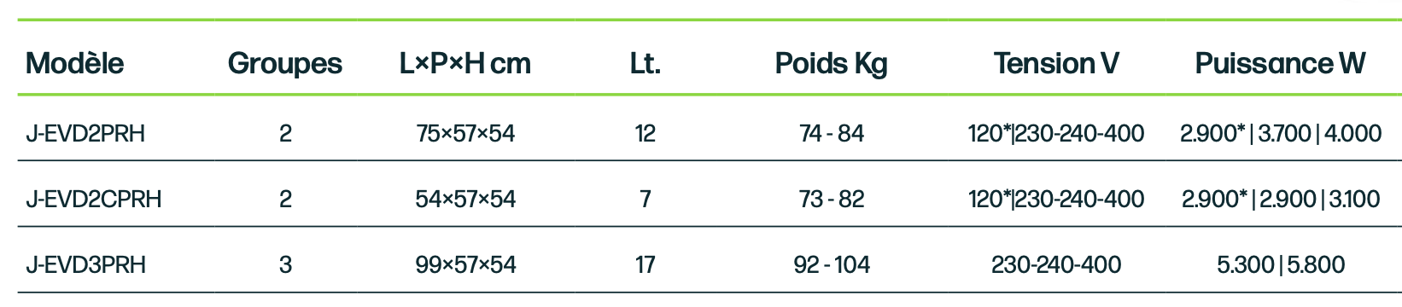1402x307 pixels.
Task: Click the Poids Kg column header
Action: [x=832, y=63]
